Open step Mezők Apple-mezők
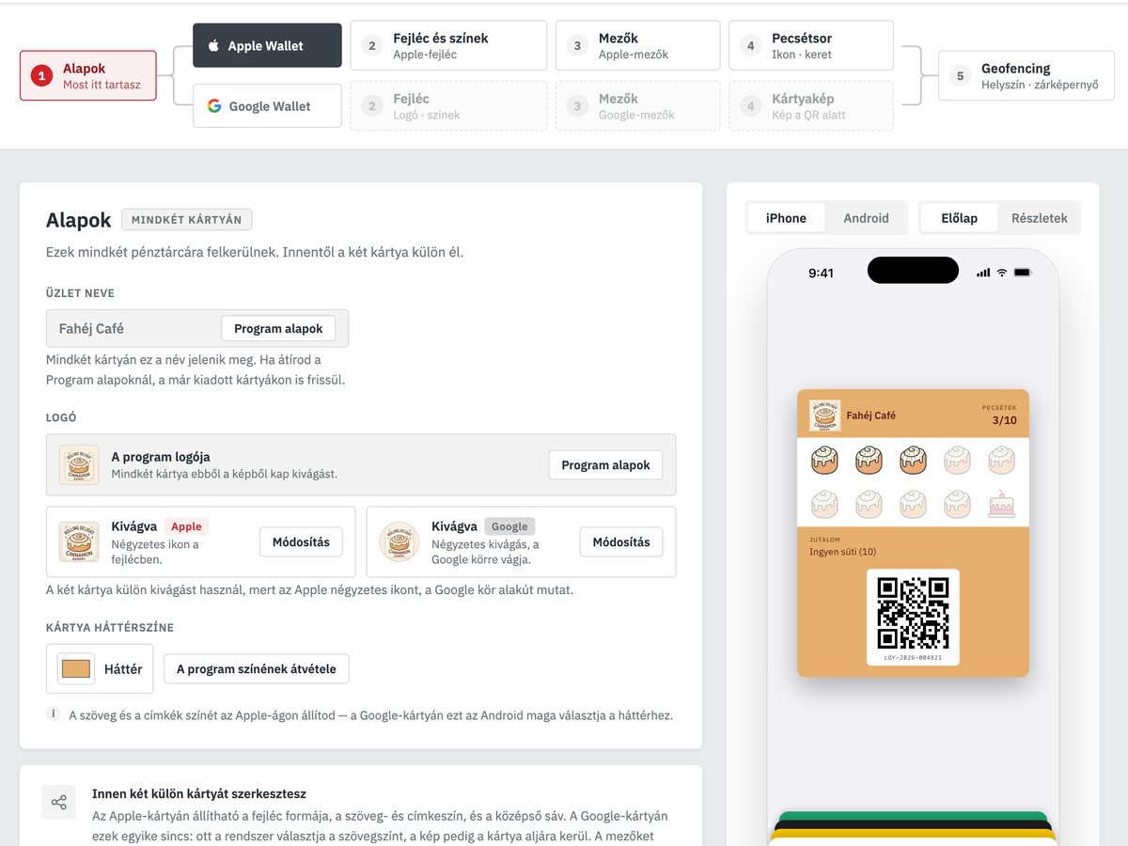Image resolution: width=1128 pixels, height=846 pixels. point(638,45)
